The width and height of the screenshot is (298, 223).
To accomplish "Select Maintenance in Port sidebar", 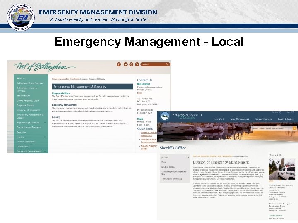I will pyautogui.click(x=23, y=147).
